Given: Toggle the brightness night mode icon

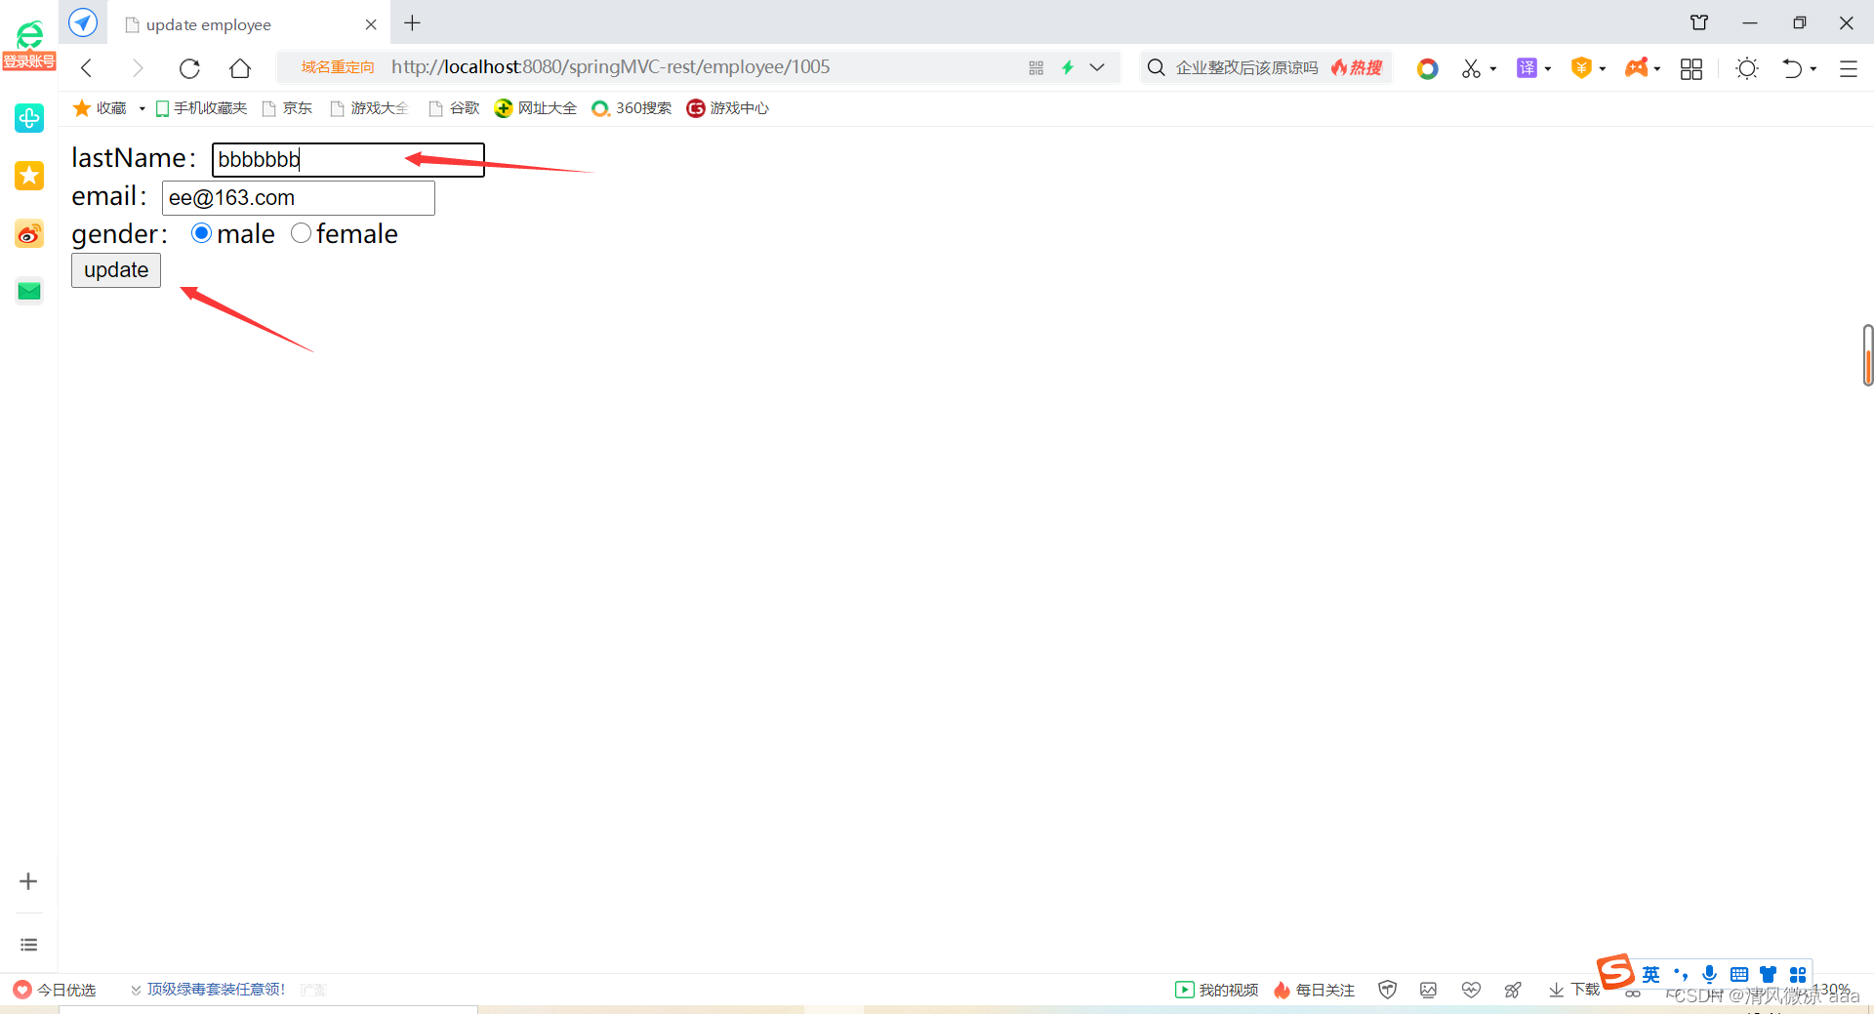Looking at the screenshot, I should [x=1747, y=68].
